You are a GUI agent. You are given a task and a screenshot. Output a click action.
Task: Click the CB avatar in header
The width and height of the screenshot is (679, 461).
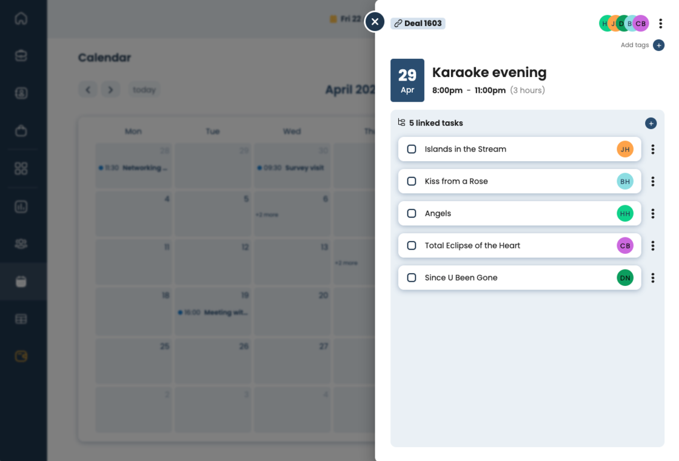pyautogui.click(x=641, y=24)
